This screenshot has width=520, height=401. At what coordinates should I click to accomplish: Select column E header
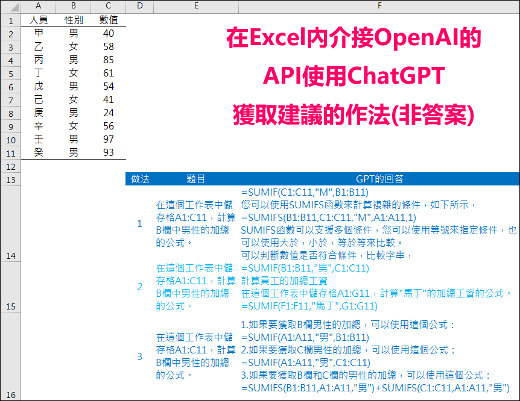196,6
